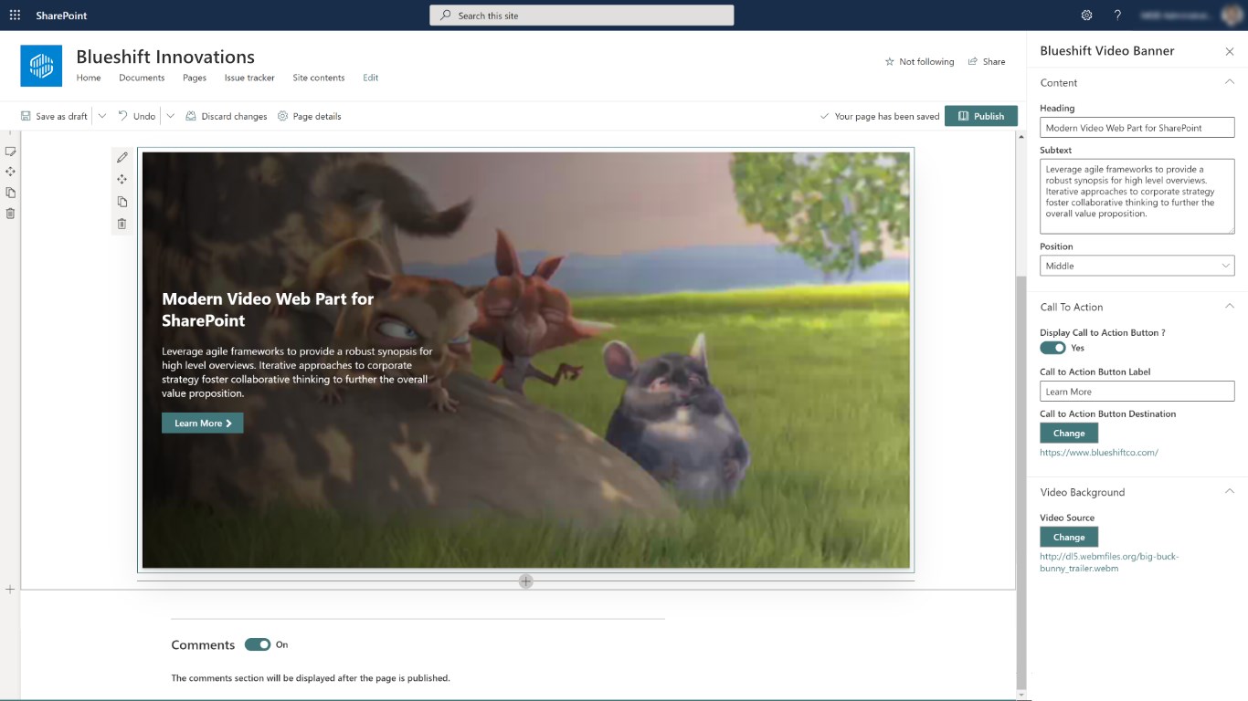Screen dimensions: 1248x701
Task: Open Documents in site navigation
Action: 142,78
